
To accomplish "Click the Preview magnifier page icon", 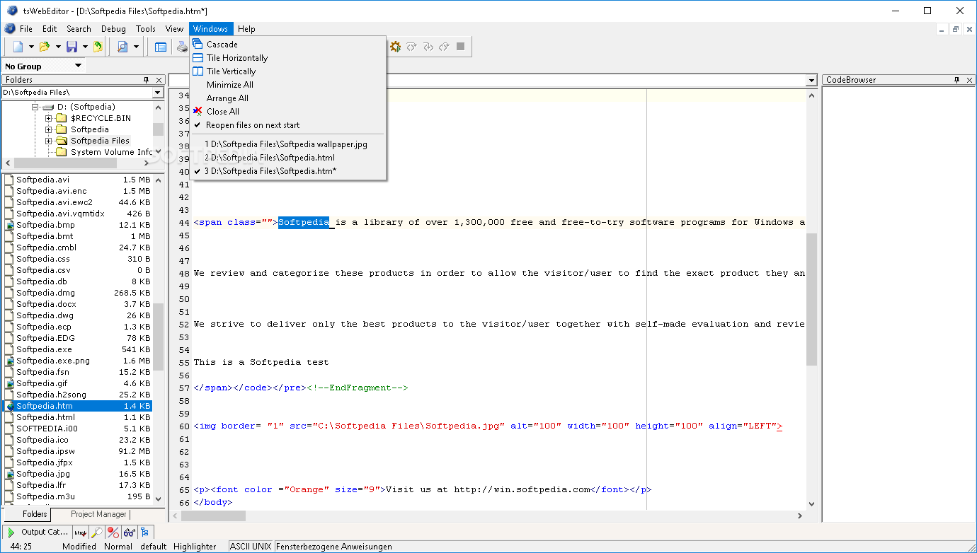I will pyautogui.click(x=122, y=47).
